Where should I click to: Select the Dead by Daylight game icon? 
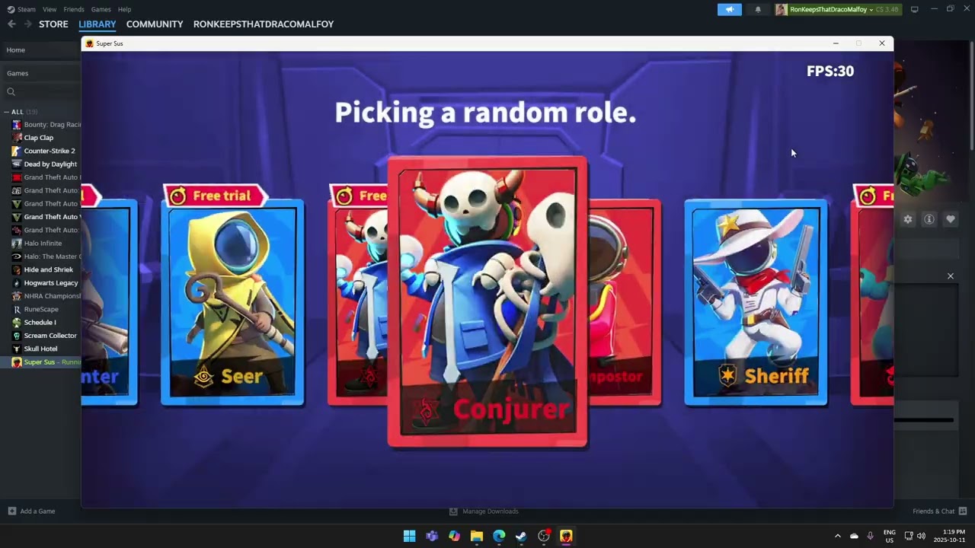coord(17,164)
